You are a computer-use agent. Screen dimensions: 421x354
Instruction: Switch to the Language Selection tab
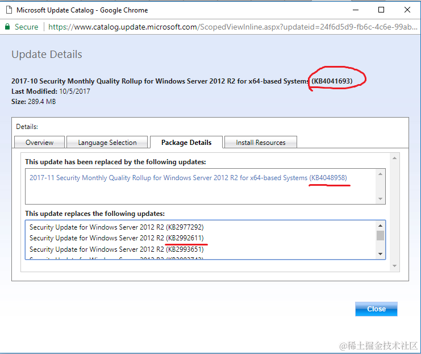(x=107, y=143)
